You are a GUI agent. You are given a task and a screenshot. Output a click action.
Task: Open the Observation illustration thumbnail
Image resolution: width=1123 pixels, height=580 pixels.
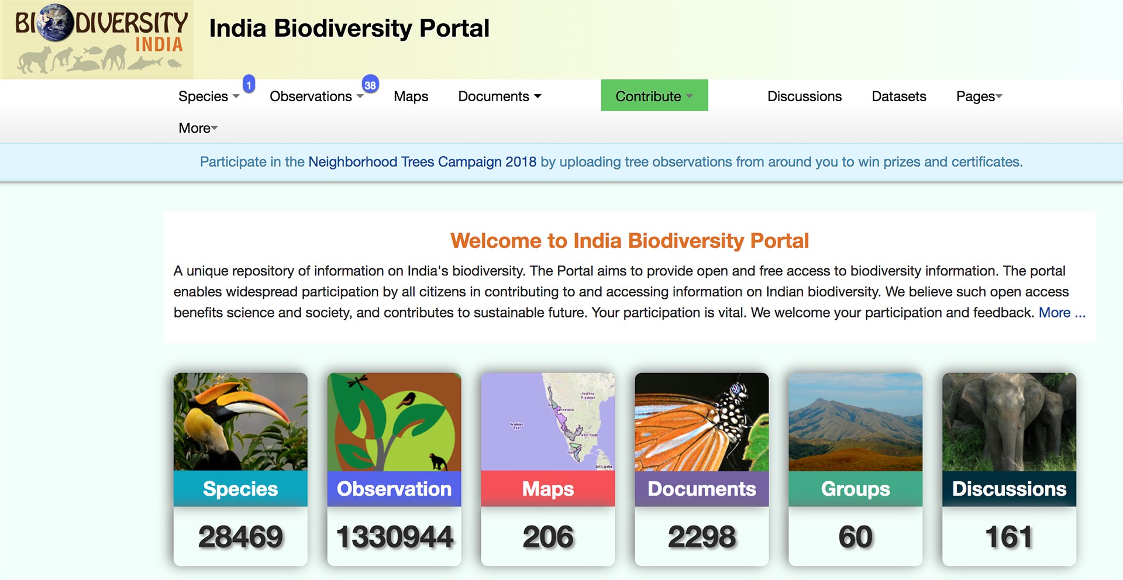[394, 422]
